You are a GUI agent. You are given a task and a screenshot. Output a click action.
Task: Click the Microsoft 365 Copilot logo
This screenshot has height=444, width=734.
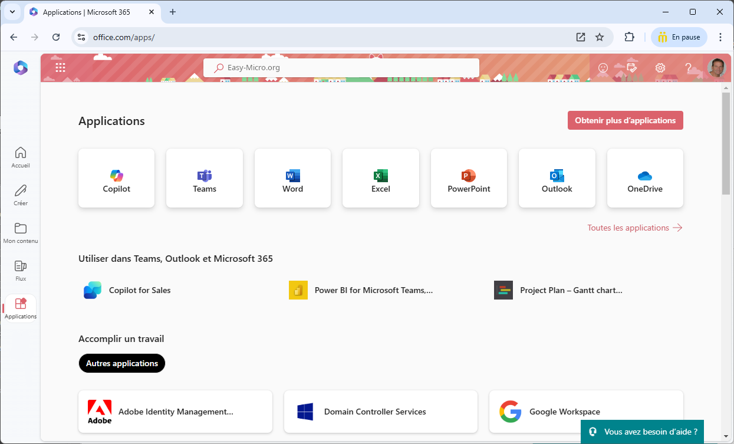pyautogui.click(x=21, y=68)
